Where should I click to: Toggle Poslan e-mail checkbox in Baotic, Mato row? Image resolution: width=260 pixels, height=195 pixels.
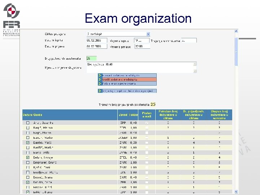pyautogui.click(x=147, y=143)
